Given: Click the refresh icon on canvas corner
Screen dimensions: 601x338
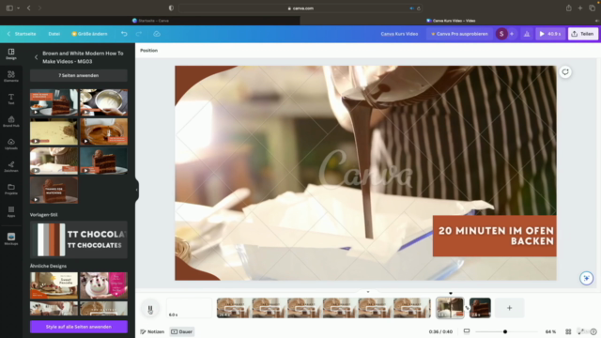Looking at the screenshot, I should 565,72.
